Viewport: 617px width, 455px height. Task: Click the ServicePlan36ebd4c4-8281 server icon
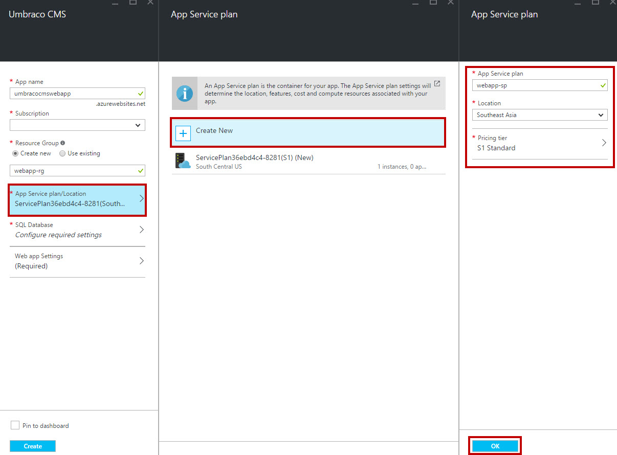[x=183, y=161]
